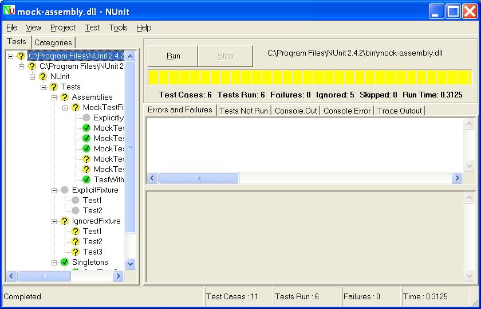Collapse the ExplicitFixture node
Screen dimensions: 481x309
[x=54, y=190]
